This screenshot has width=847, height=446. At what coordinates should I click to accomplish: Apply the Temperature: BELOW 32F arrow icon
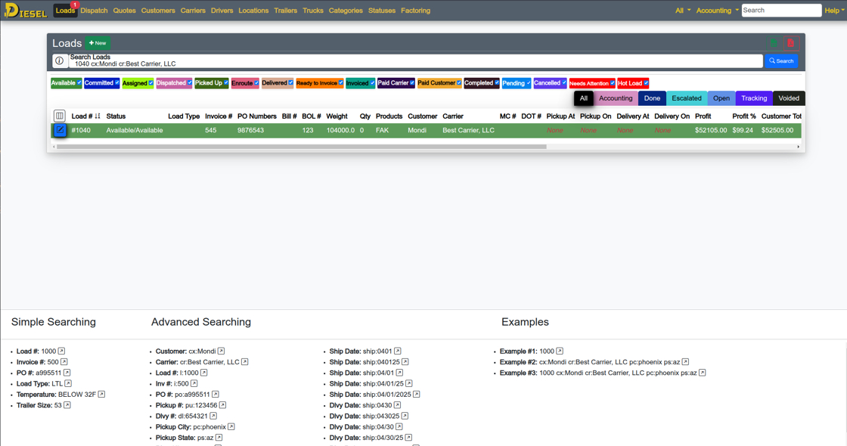[x=101, y=394]
